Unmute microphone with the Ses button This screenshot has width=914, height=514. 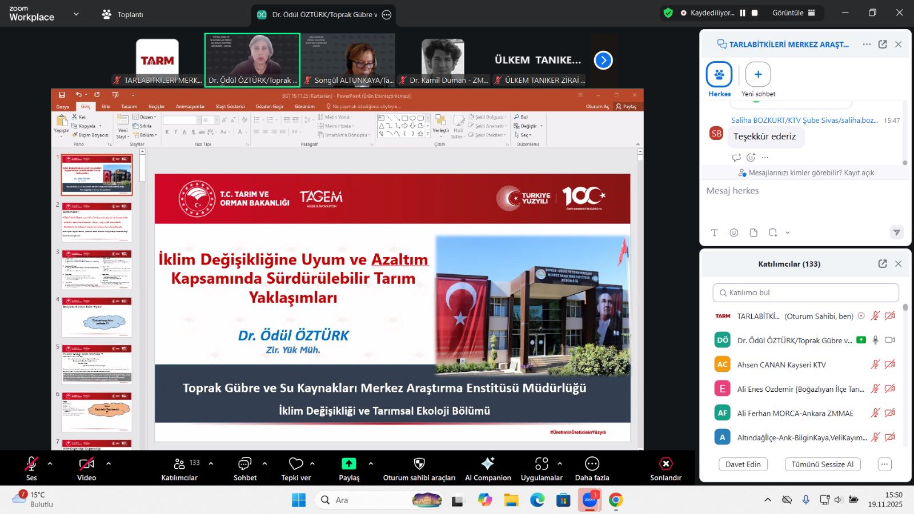(x=31, y=464)
